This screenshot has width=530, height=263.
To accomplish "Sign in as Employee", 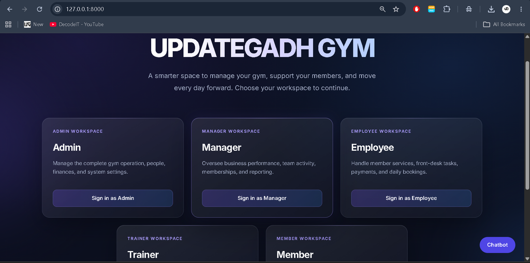I will click(411, 198).
